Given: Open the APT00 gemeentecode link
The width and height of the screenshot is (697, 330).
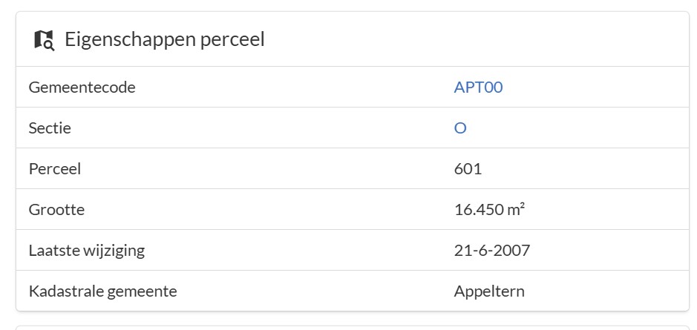Looking at the screenshot, I should (478, 88).
